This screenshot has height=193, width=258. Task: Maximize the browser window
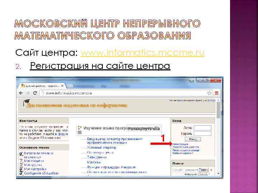click(206, 80)
